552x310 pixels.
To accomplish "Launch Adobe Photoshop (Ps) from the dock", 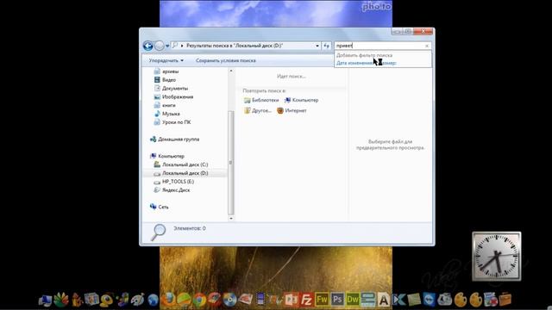I will pos(337,300).
